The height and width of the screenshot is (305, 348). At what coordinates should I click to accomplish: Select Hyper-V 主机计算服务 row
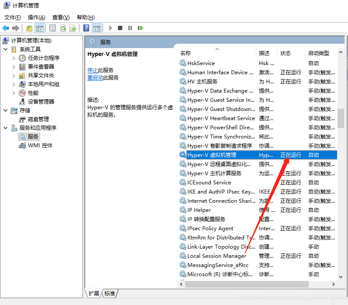pos(258,173)
